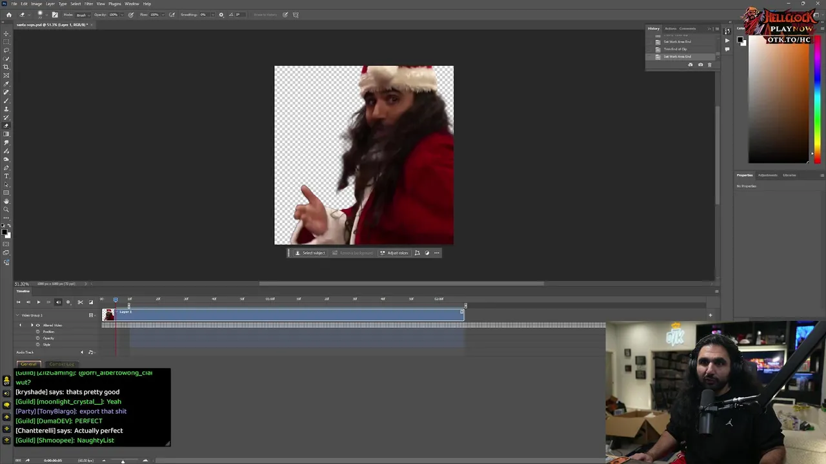Open the audio track notes menu
Screen dimensions: 826x464
tap(92, 353)
